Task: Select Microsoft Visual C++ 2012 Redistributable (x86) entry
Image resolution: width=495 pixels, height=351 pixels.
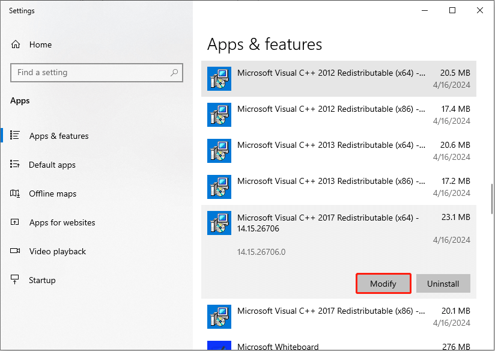Action: tap(339, 115)
